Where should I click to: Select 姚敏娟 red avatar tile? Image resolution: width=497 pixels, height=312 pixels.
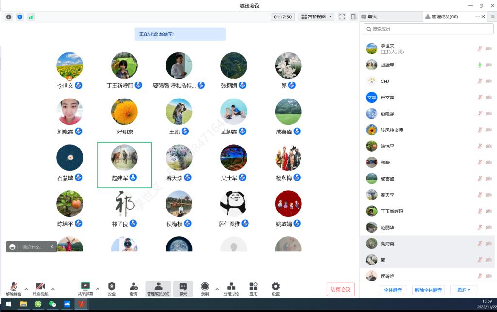click(x=288, y=204)
